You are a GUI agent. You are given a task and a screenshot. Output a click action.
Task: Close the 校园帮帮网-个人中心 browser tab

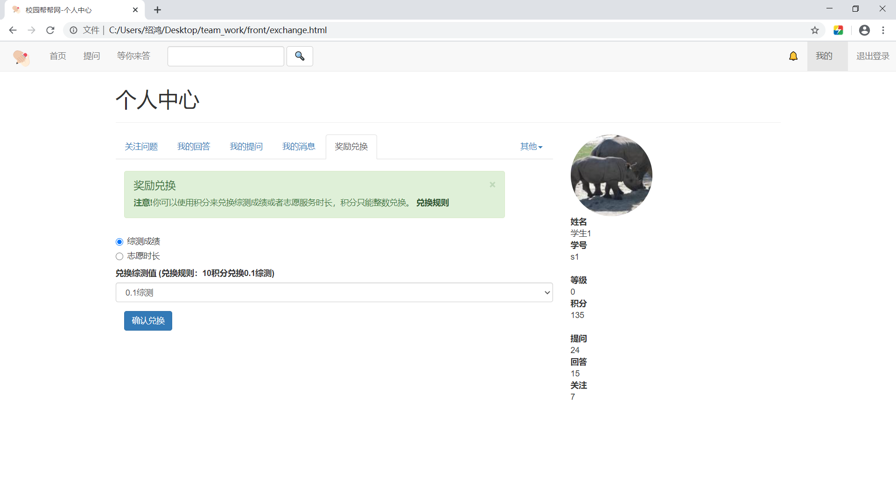click(x=135, y=10)
